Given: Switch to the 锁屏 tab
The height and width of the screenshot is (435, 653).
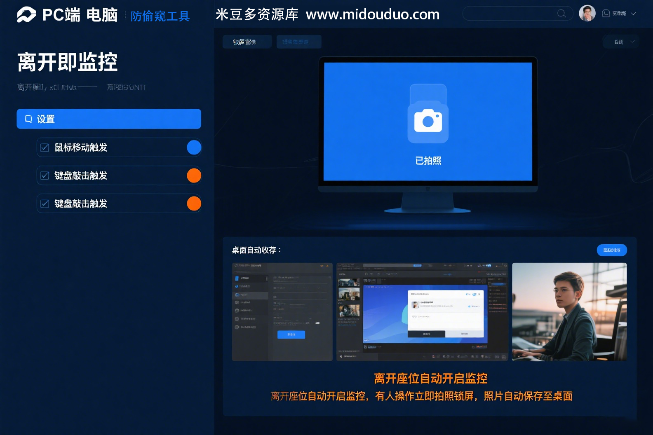Looking at the screenshot, I should coord(247,42).
